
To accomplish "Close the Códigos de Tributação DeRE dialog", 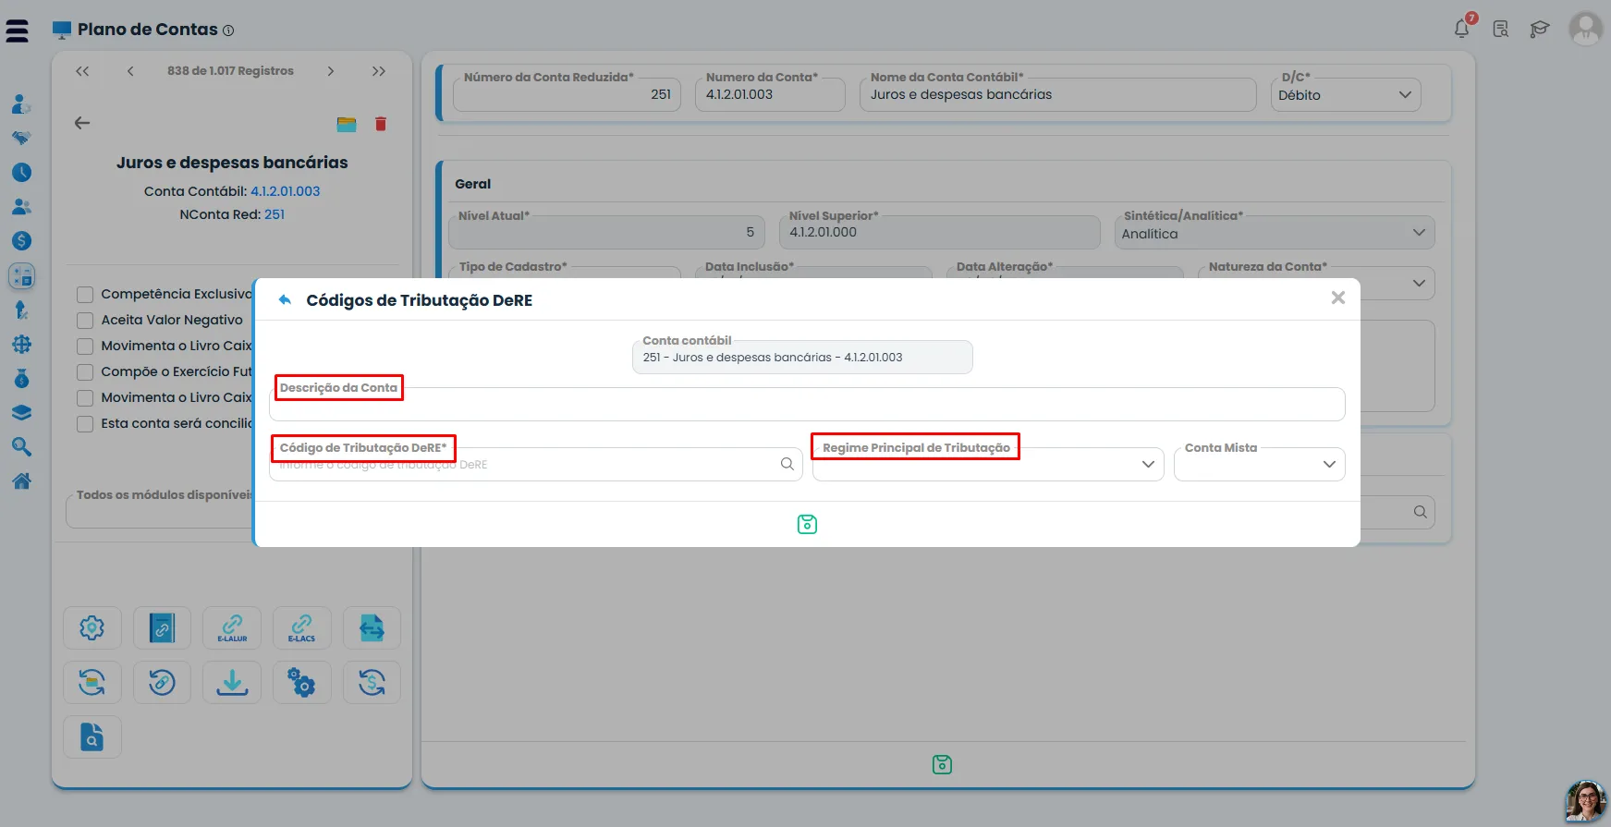I will 1337,298.
